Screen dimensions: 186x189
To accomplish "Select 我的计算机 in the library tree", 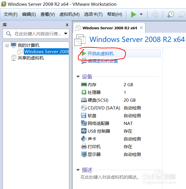I will pyautogui.click(x=28, y=45).
